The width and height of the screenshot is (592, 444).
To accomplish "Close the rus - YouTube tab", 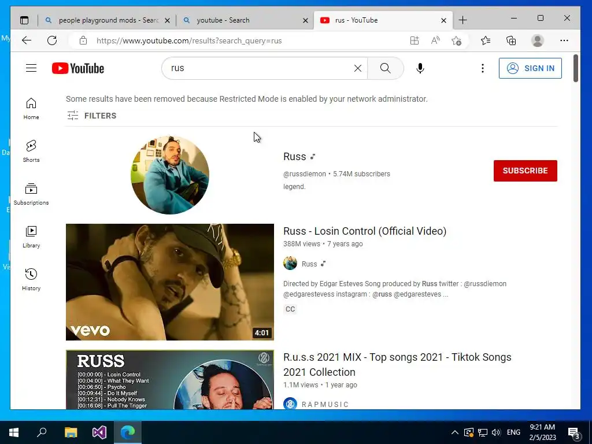I will tap(443, 20).
